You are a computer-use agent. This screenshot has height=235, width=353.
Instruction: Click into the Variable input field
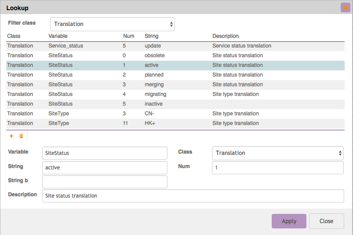pyautogui.click(x=105, y=153)
